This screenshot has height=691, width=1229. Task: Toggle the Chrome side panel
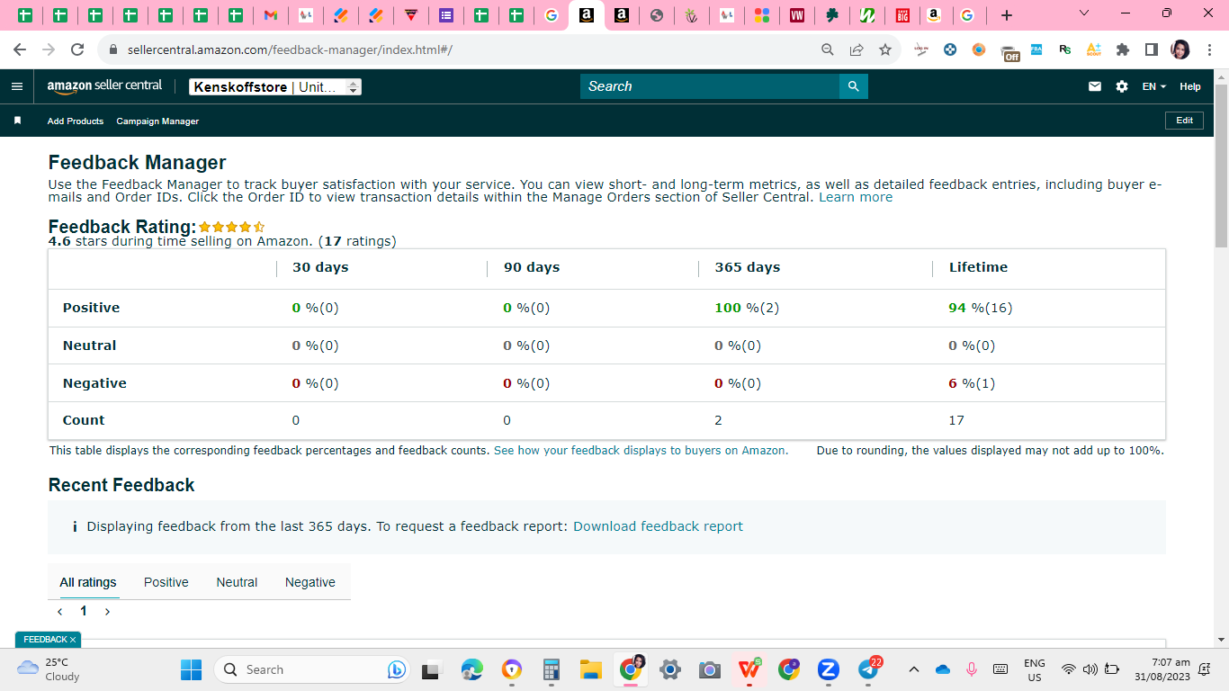pos(1152,49)
